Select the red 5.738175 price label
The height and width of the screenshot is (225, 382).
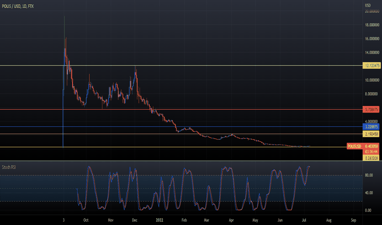pyautogui.click(x=371, y=110)
